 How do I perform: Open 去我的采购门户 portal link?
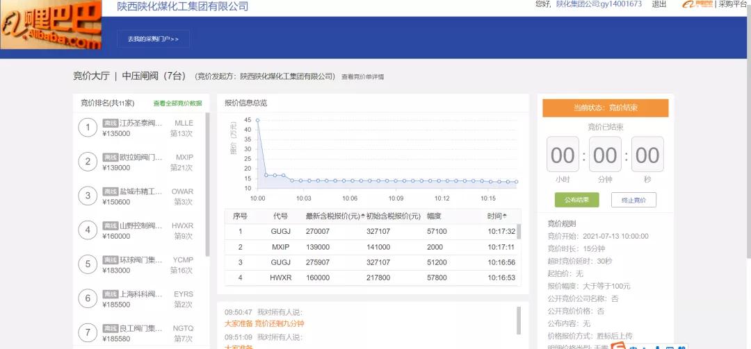(x=153, y=39)
